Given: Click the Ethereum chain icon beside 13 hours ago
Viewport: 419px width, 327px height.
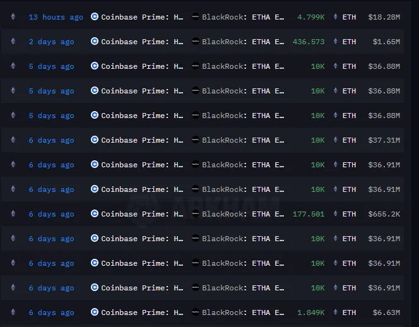Looking at the screenshot, I should click(x=13, y=17).
